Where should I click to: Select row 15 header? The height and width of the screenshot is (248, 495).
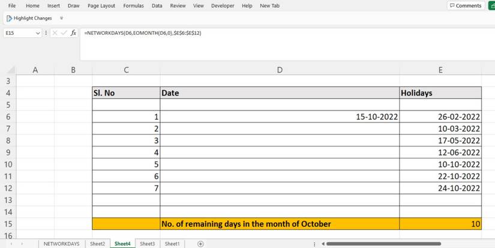(8, 224)
